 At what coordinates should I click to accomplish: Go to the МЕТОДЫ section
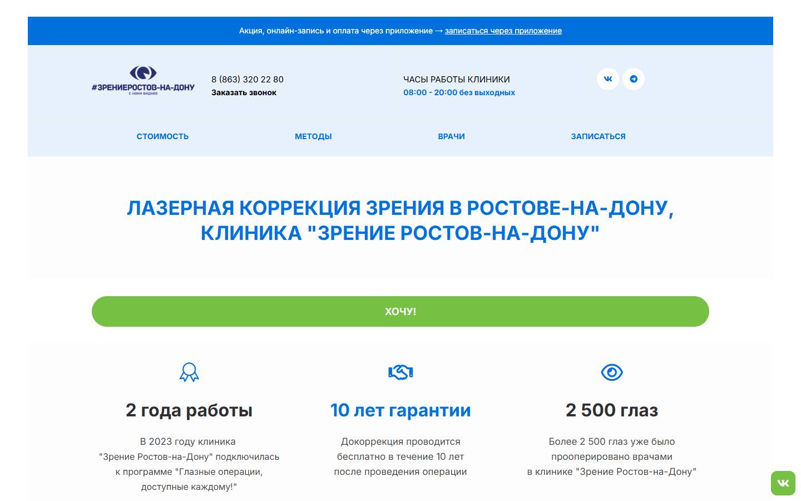(x=313, y=136)
